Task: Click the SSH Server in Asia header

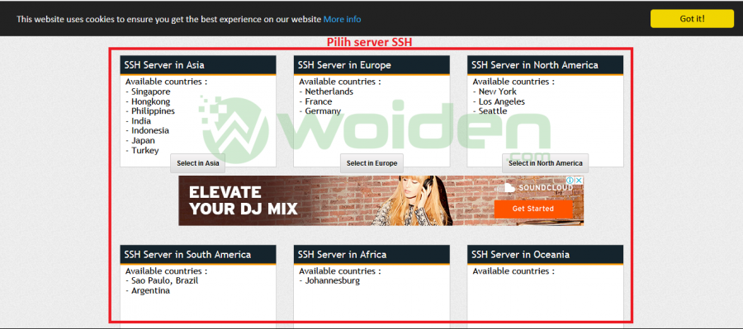Action: coord(198,65)
